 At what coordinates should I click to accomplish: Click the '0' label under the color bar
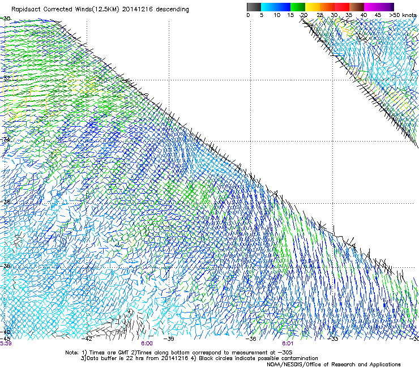(248, 15)
